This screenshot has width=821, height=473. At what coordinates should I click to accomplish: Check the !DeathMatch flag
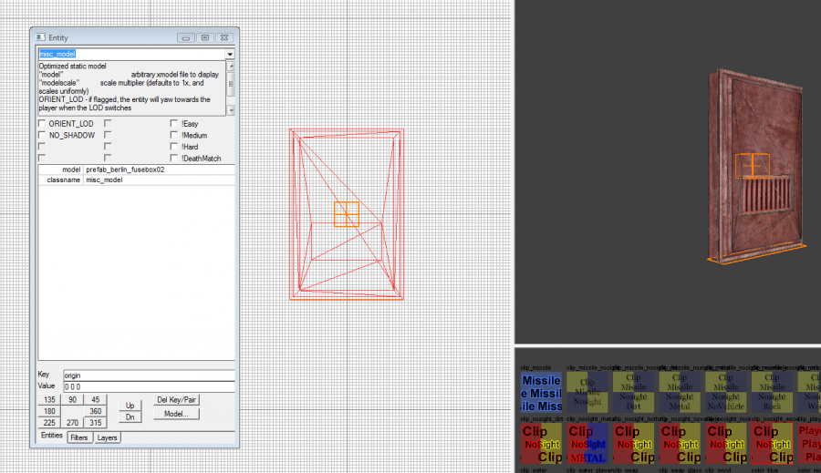click(174, 159)
